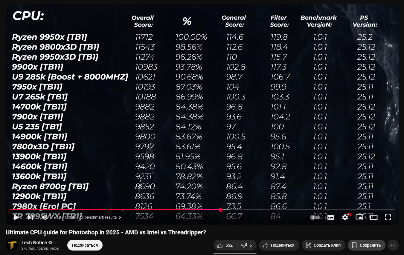This screenshot has width=404, height=255.
Task: Open the three-dot more actions menu
Action: click(393, 245)
